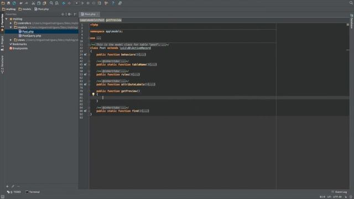This screenshot has height=199, width=354.
Task: Click the LF line separator in status bar
Action: 329,197
